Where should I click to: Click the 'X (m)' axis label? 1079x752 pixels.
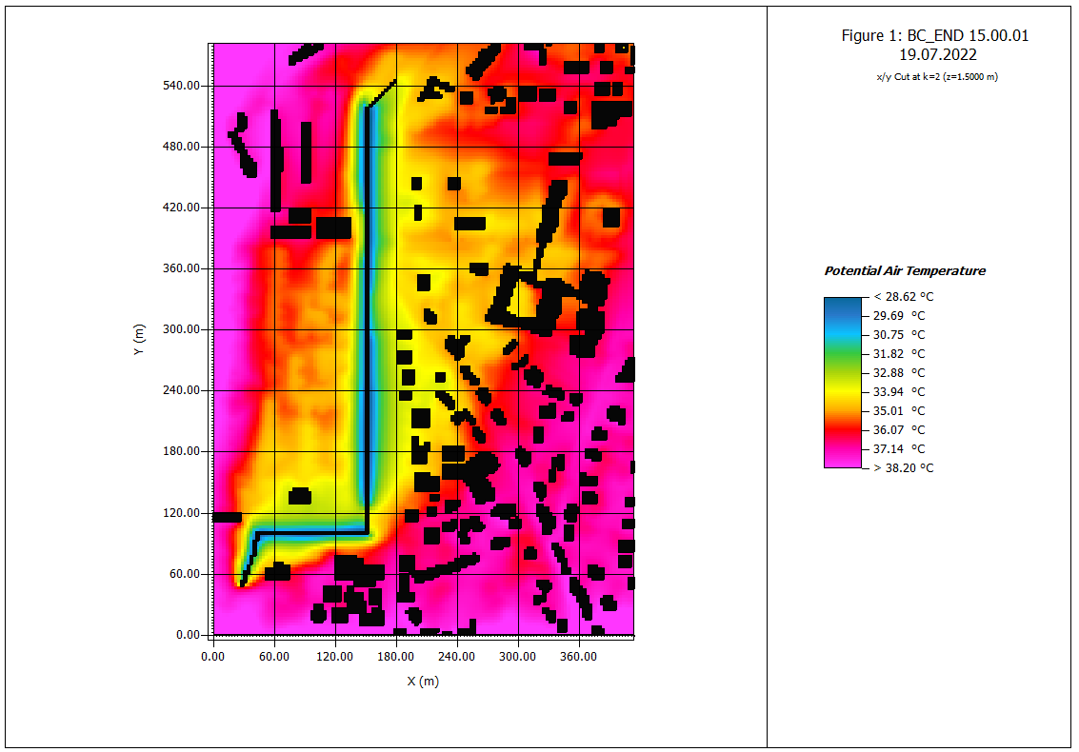423,681
